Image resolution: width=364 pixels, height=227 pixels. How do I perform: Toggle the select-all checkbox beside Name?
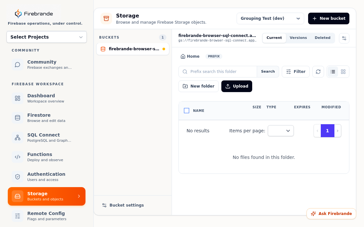(187, 111)
